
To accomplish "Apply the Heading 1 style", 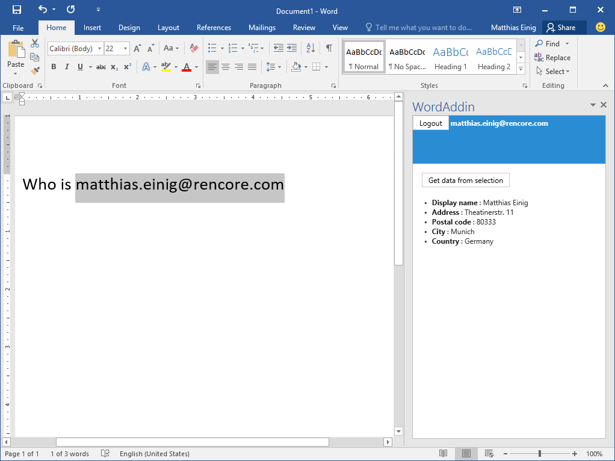I will coord(451,57).
